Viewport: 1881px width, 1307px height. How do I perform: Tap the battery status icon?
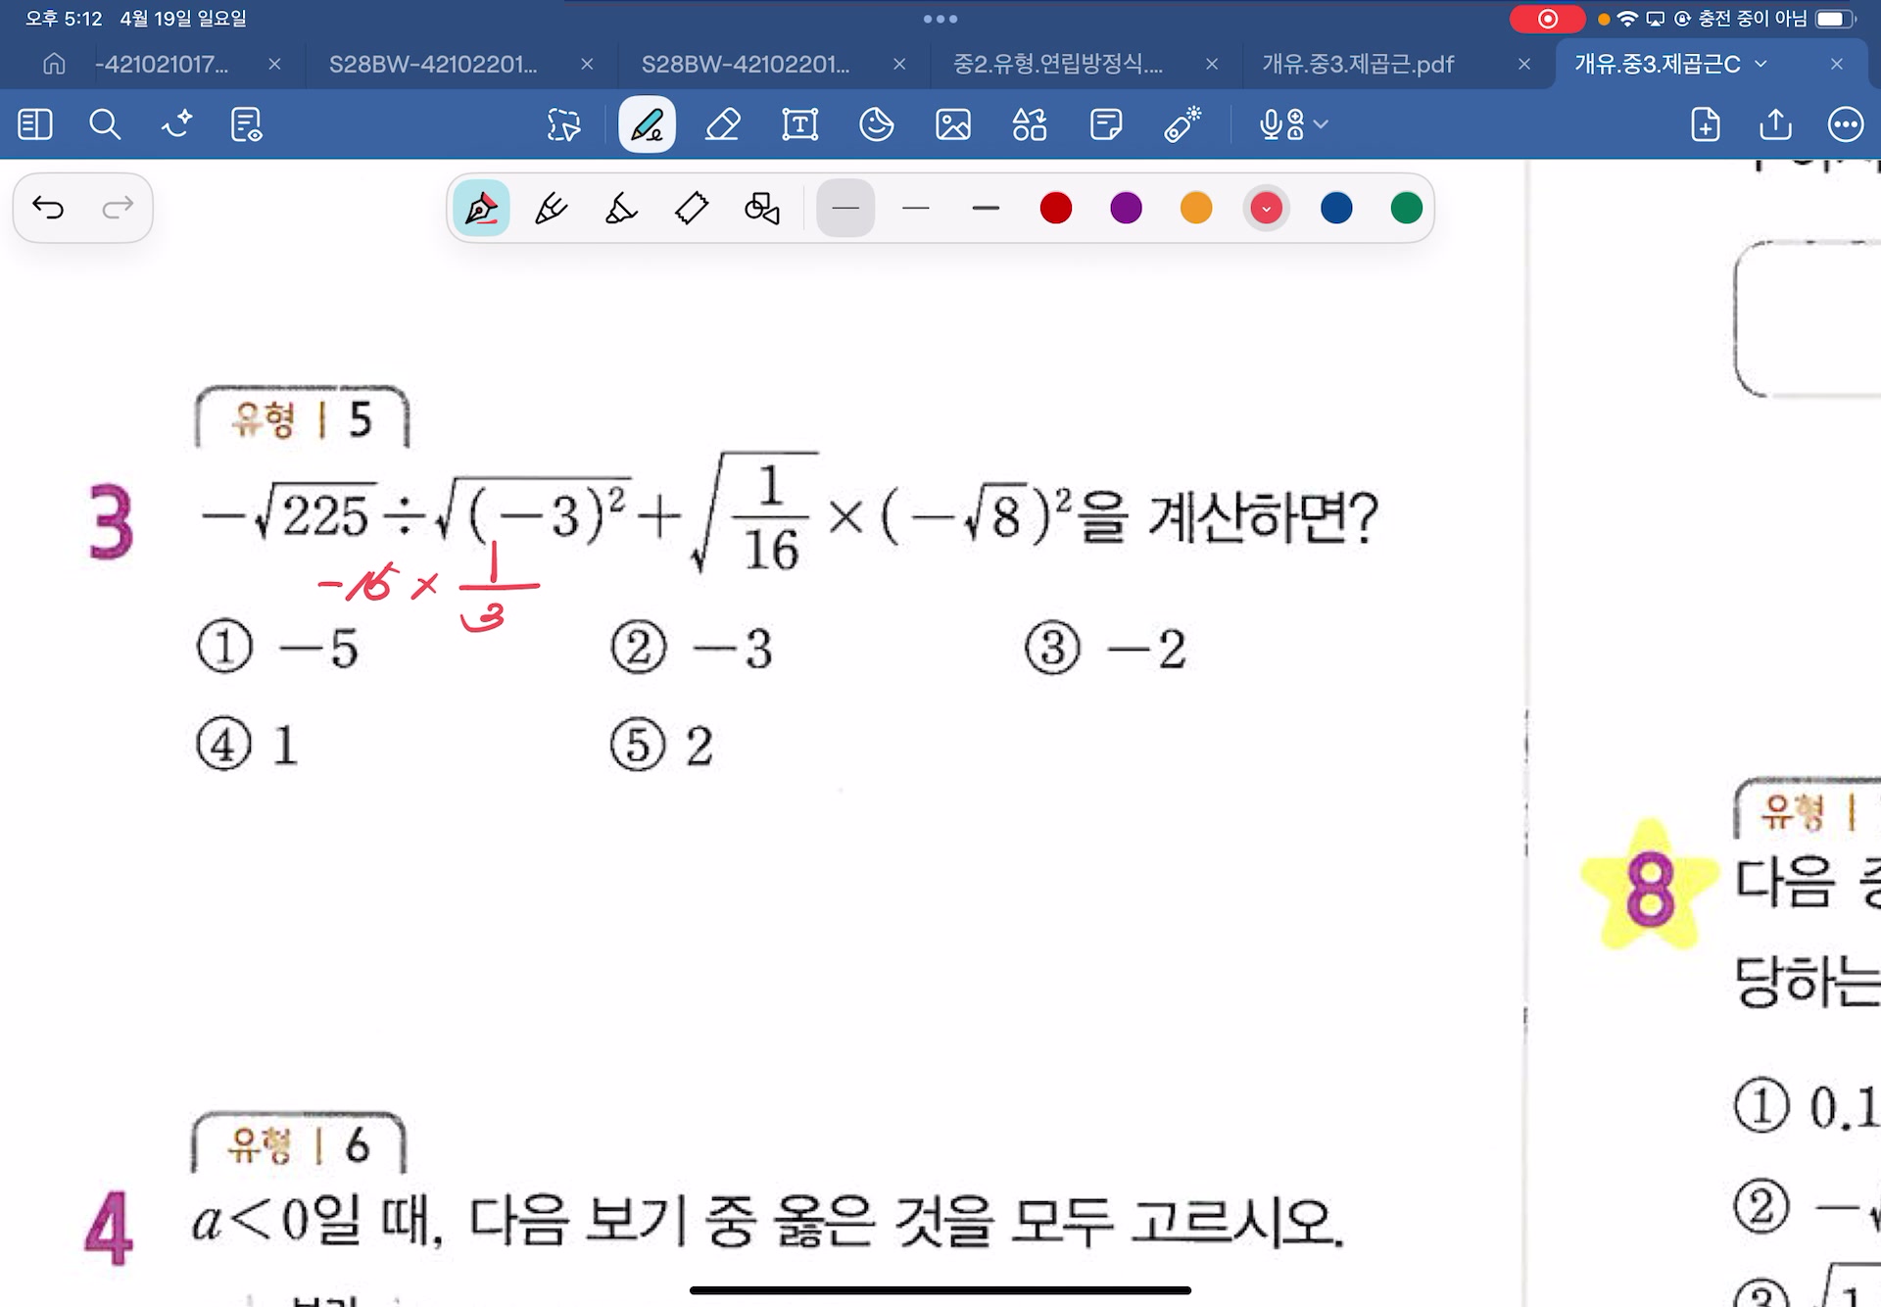pos(1835,19)
